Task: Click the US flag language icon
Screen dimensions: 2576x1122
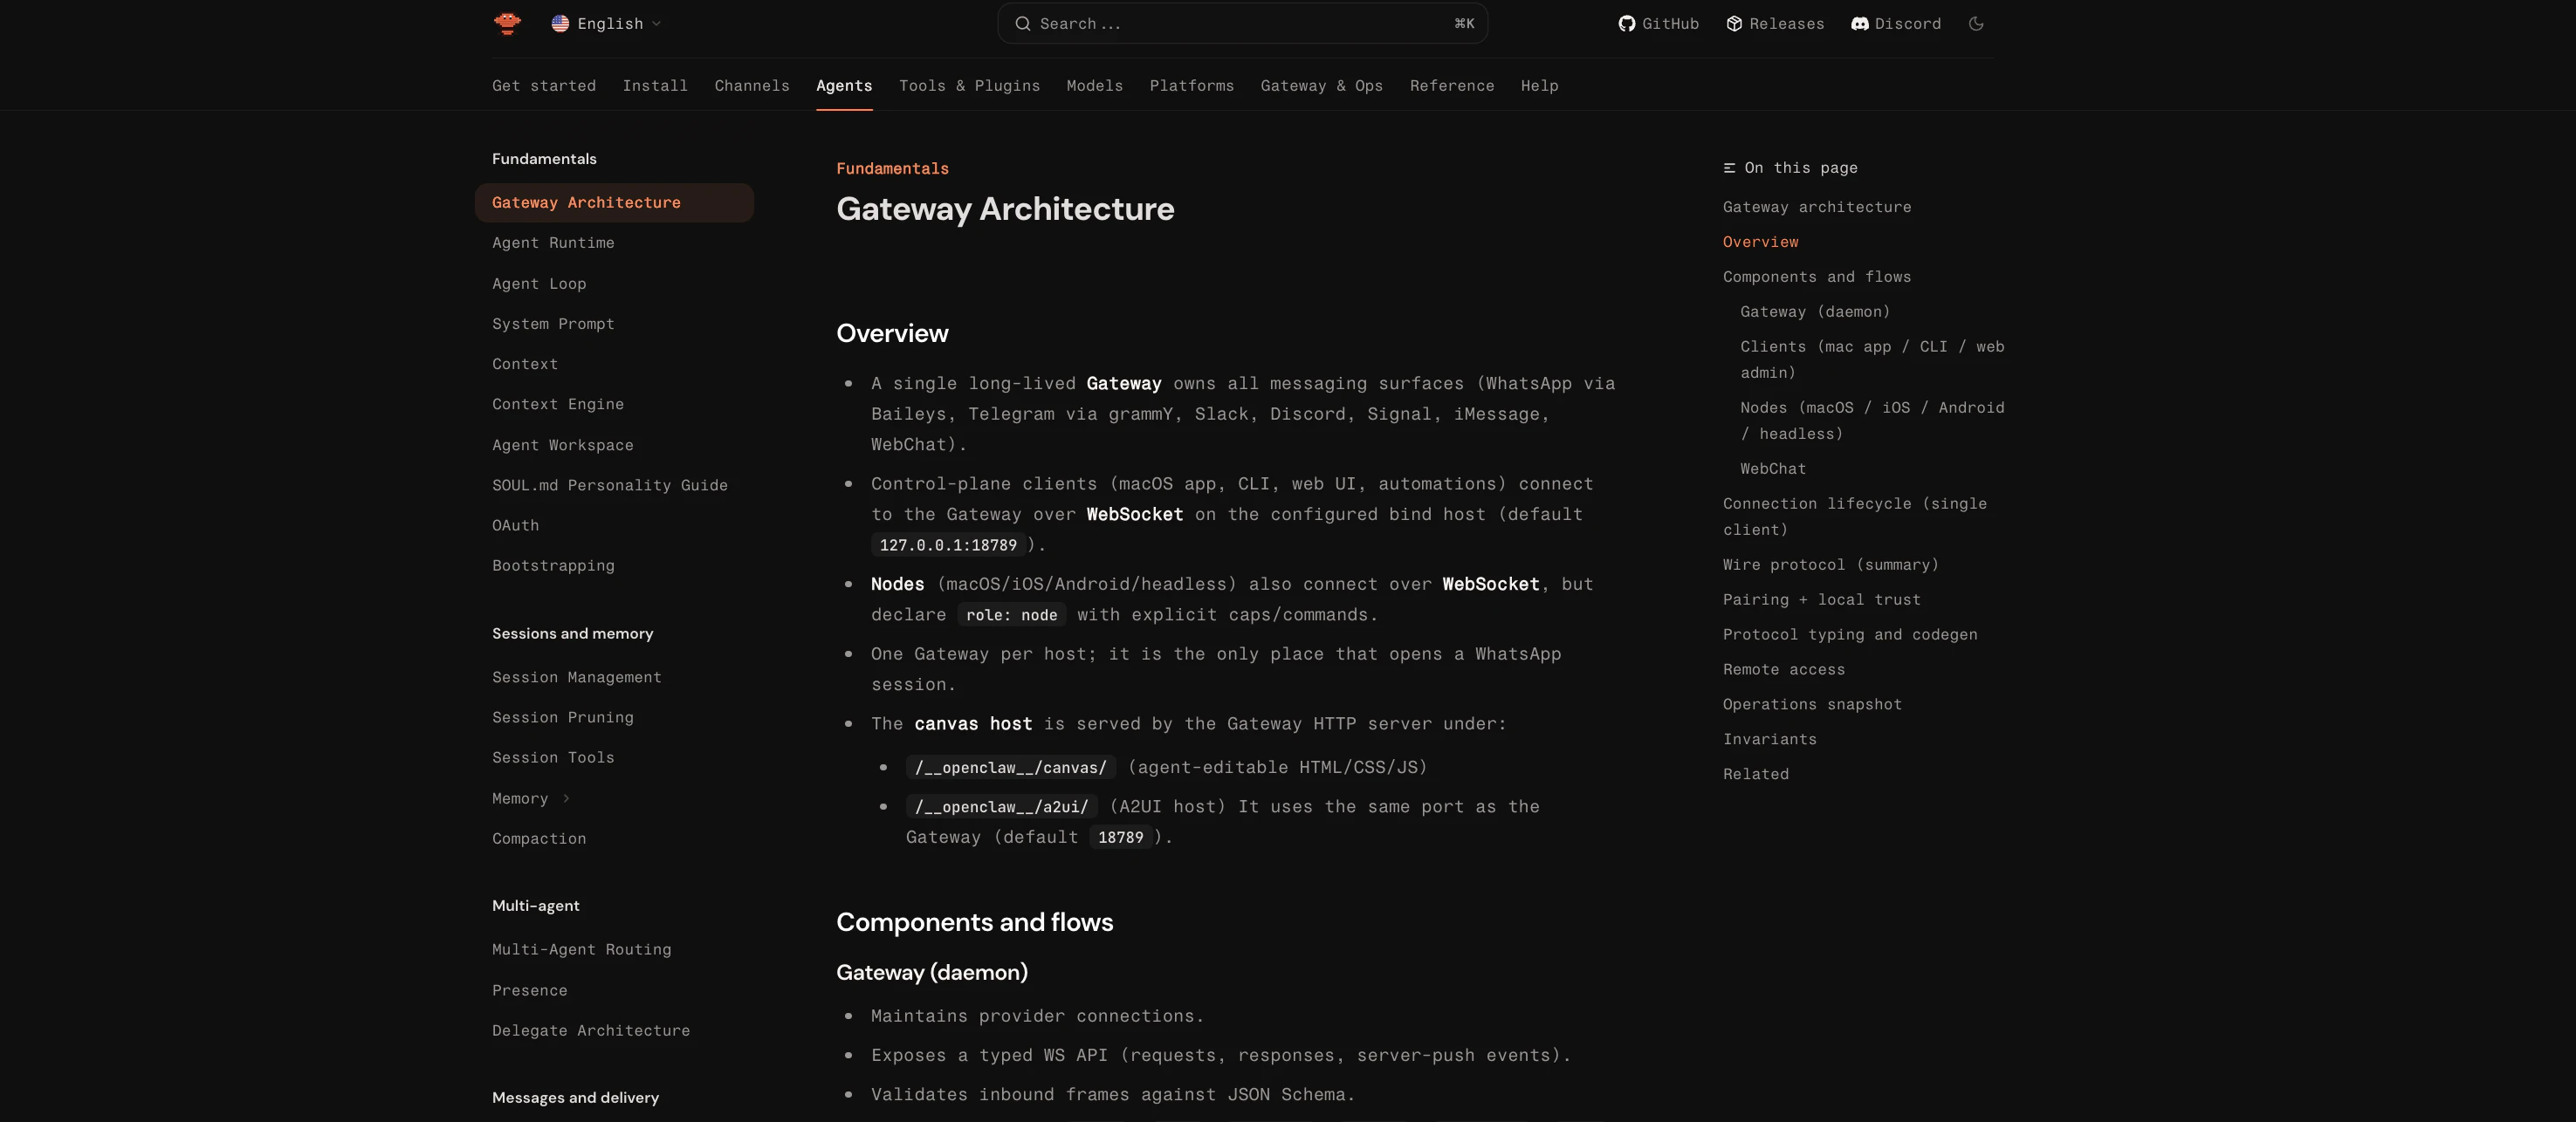Action: (560, 24)
